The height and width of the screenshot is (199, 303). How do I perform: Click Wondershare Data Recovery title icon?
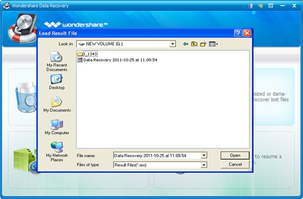pos(7,6)
